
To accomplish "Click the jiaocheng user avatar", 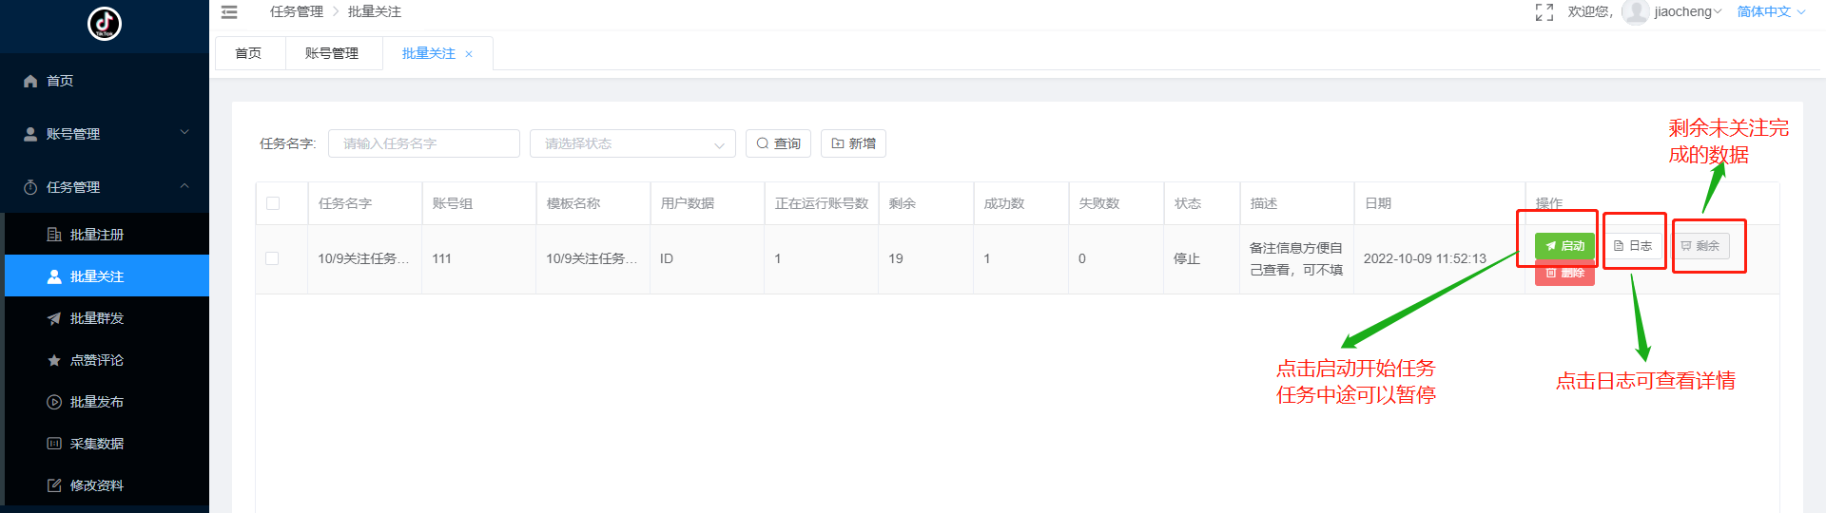I will tap(1635, 12).
